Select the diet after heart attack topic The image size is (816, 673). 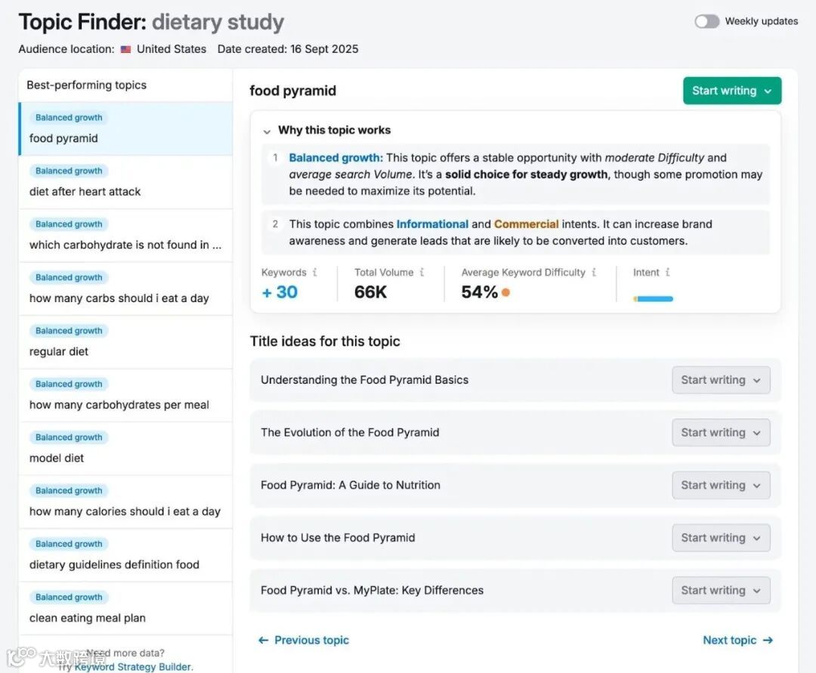[x=85, y=192]
